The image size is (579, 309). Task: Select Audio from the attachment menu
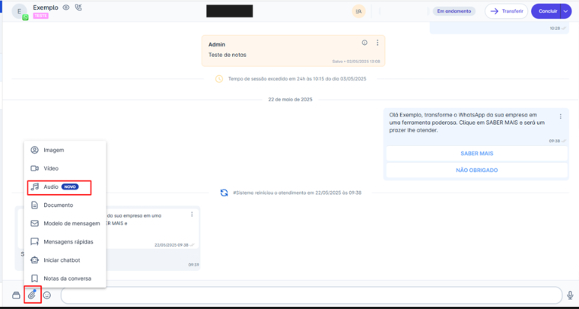coord(51,186)
